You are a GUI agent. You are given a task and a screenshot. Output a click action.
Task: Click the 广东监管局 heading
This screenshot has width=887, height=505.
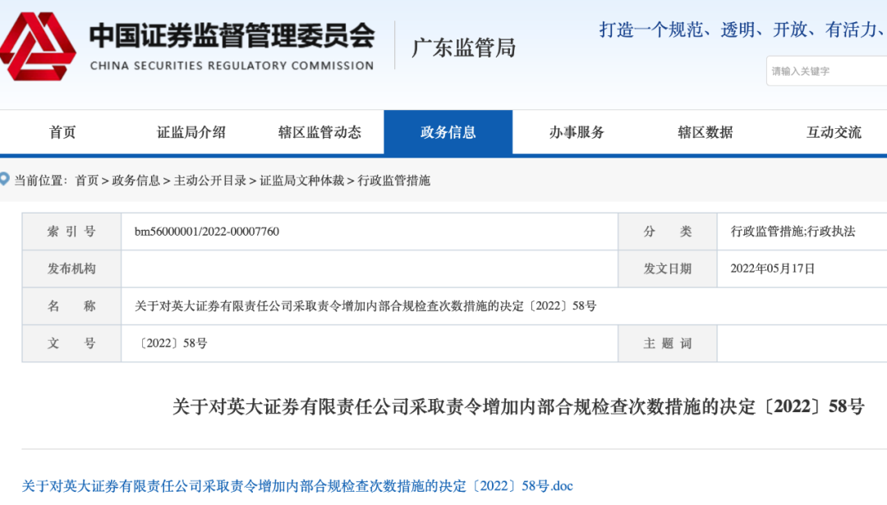pos(464,48)
